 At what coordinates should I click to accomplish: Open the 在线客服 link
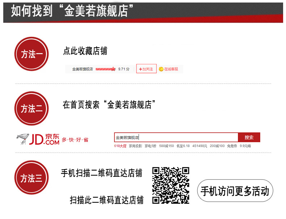click(x=171, y=69)
